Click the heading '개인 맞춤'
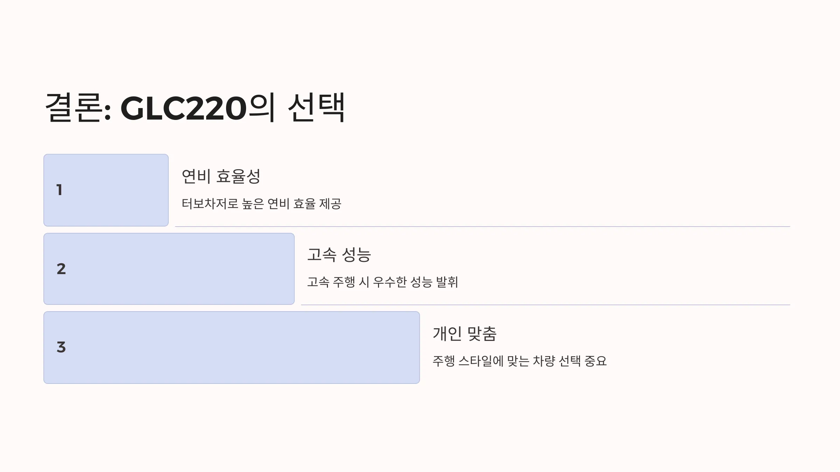 click(464, 334)
